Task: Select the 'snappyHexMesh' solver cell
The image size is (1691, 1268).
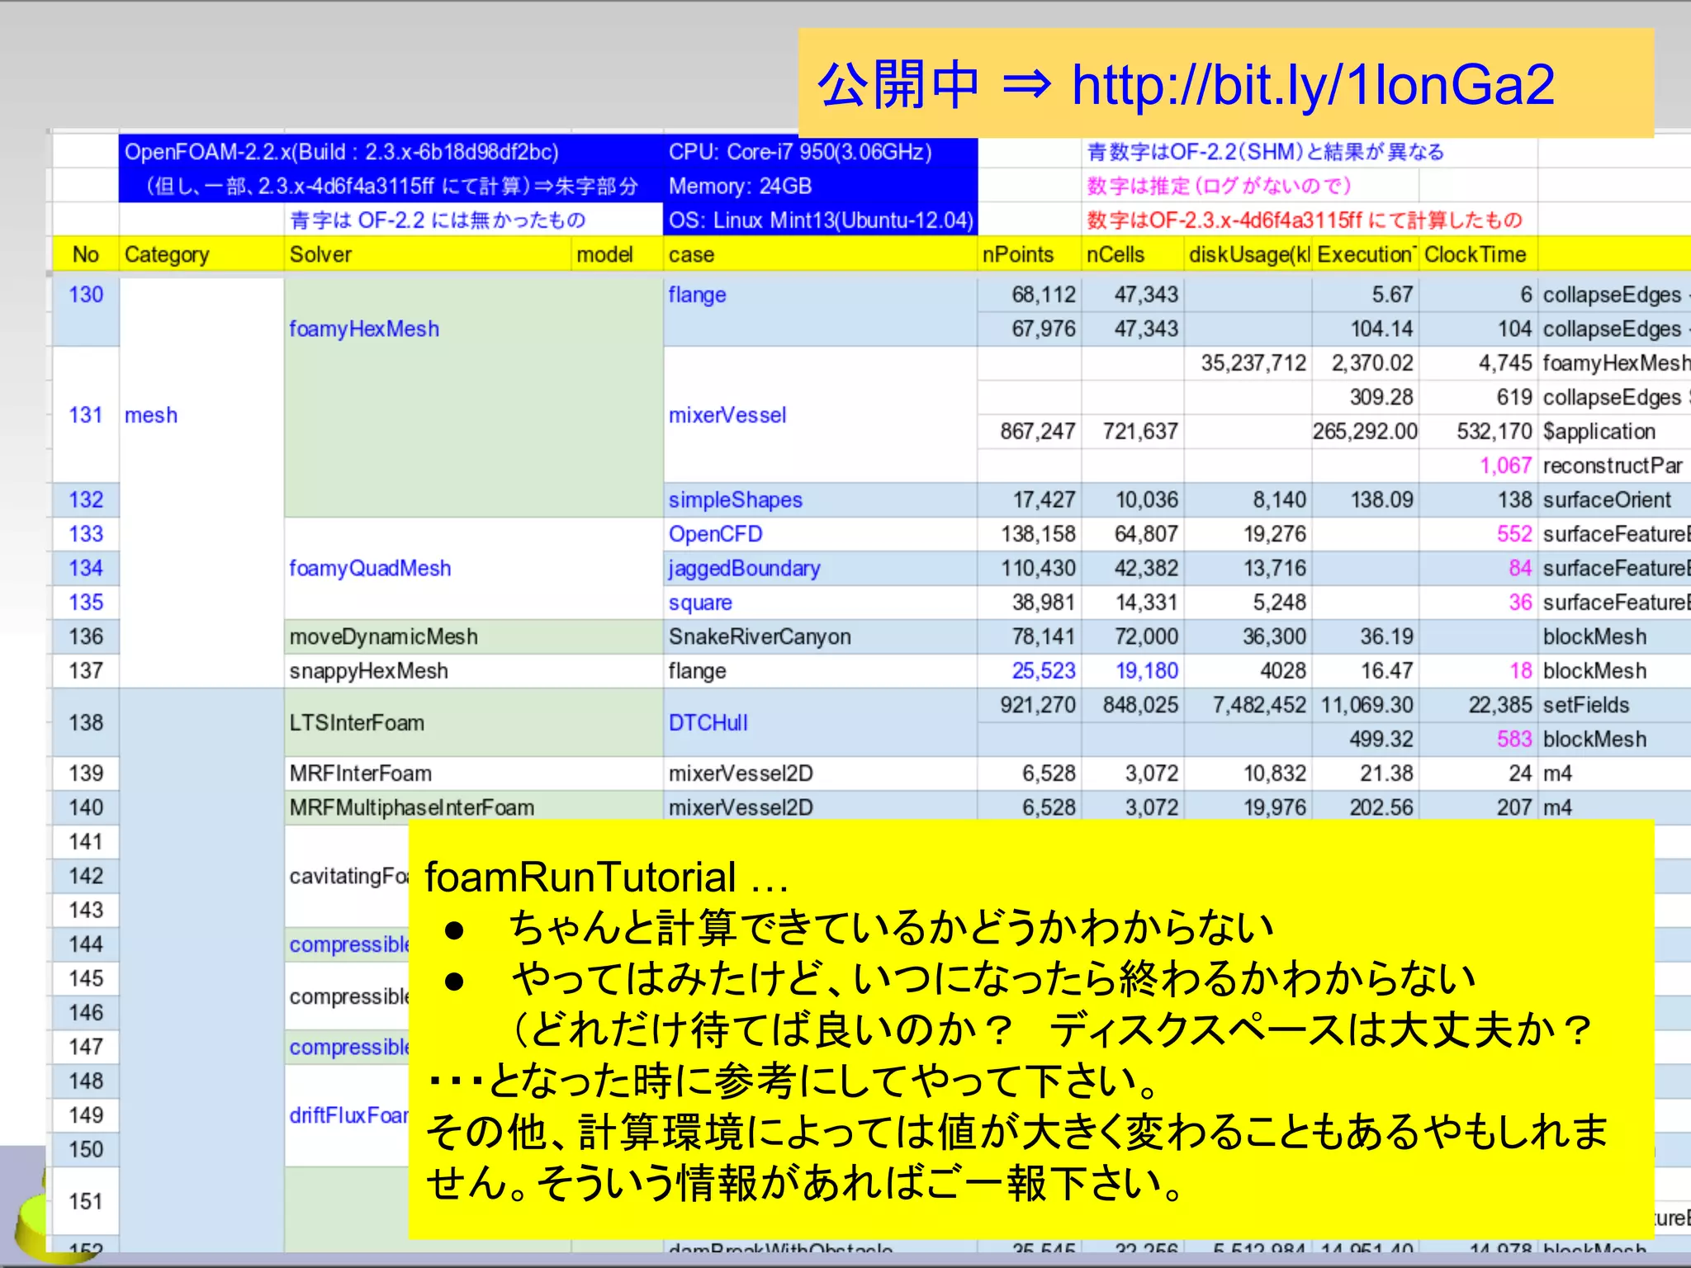Action: click(x=473, y=671)
